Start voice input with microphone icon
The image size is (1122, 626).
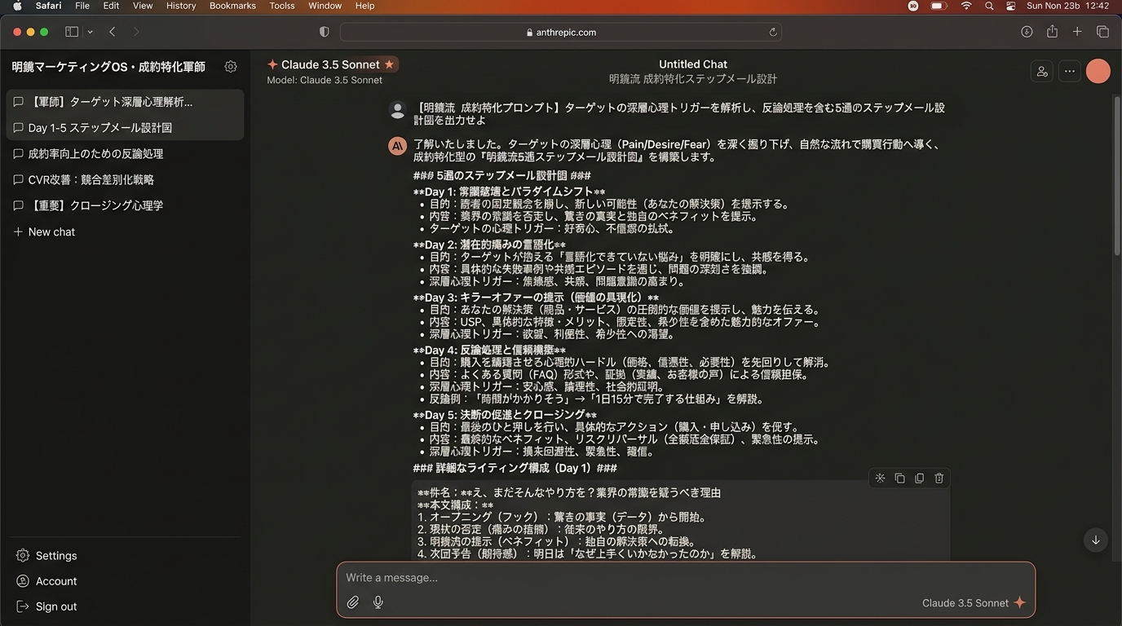[378, 602]
